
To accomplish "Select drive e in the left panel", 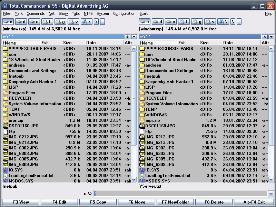I will pos(34,22).
